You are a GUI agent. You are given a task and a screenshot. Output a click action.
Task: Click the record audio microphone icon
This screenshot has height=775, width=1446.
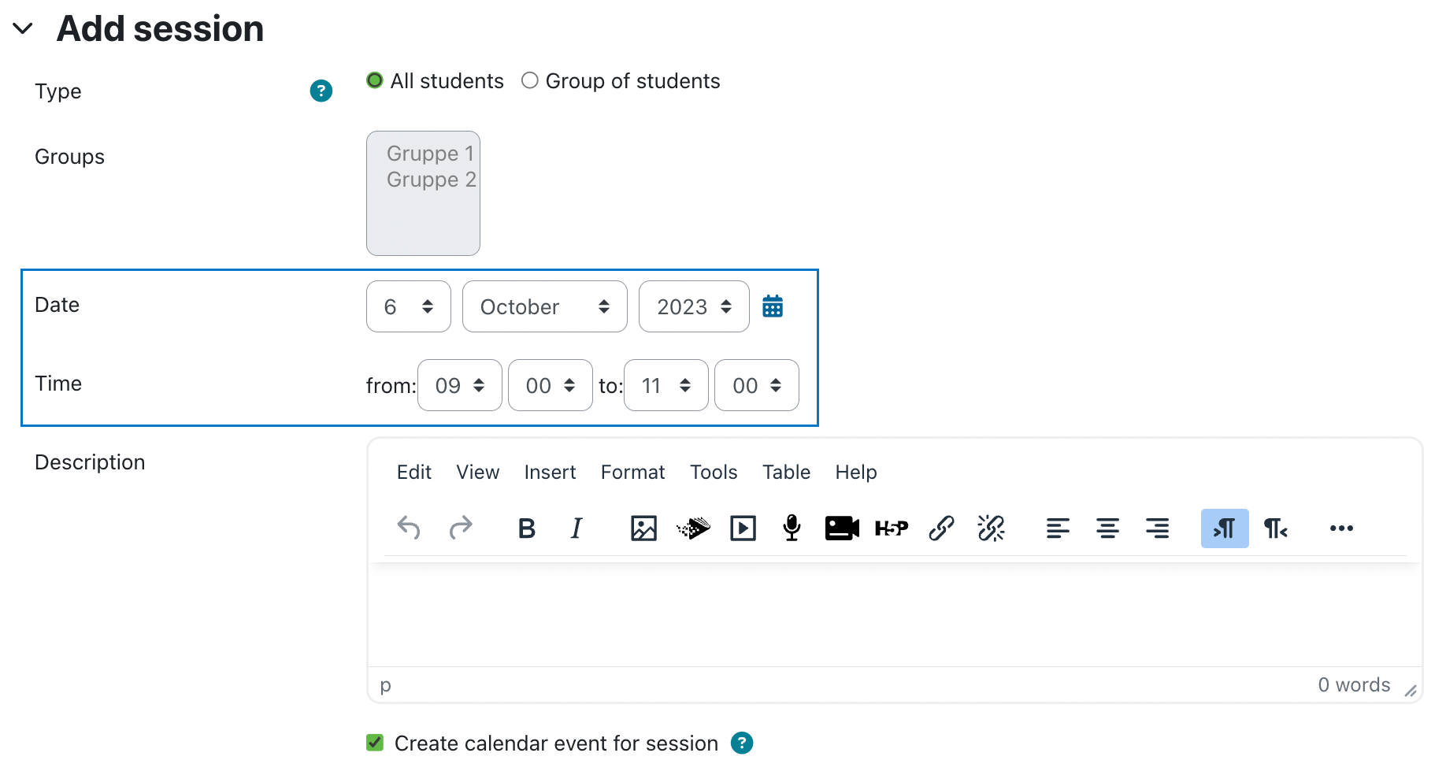(x=792, y=528)
